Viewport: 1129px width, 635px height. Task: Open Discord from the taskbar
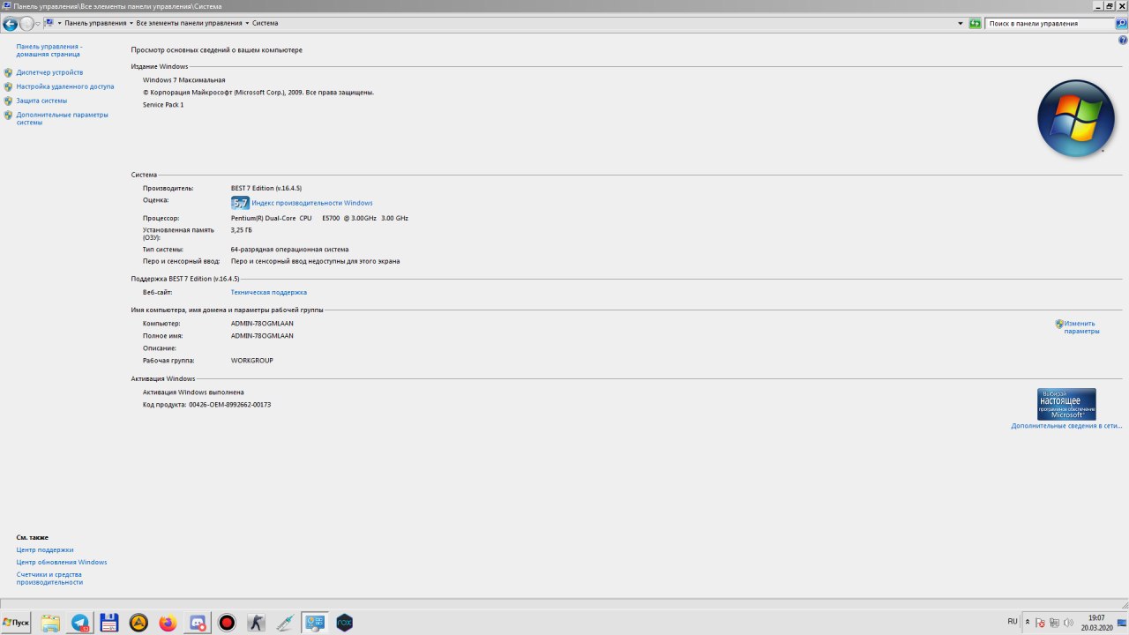(198, 623)
